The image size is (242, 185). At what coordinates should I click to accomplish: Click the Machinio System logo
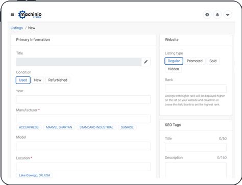[x=30, y=15]
